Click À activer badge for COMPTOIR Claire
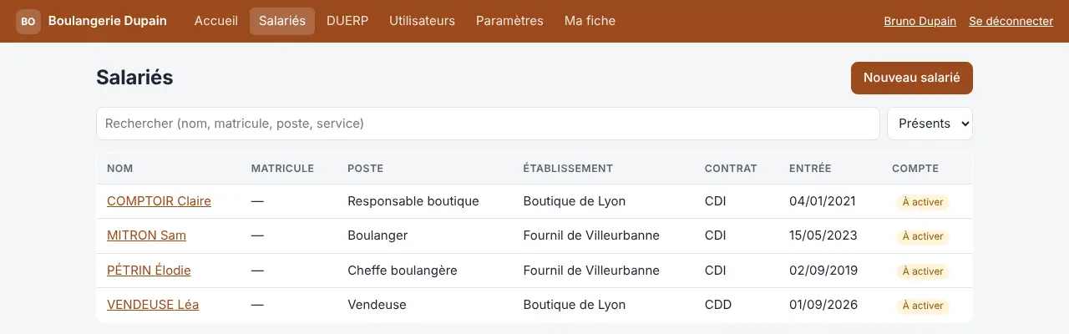Viewport: 1069px width, 334px height. pyautogui.click(x=922, y=202)
